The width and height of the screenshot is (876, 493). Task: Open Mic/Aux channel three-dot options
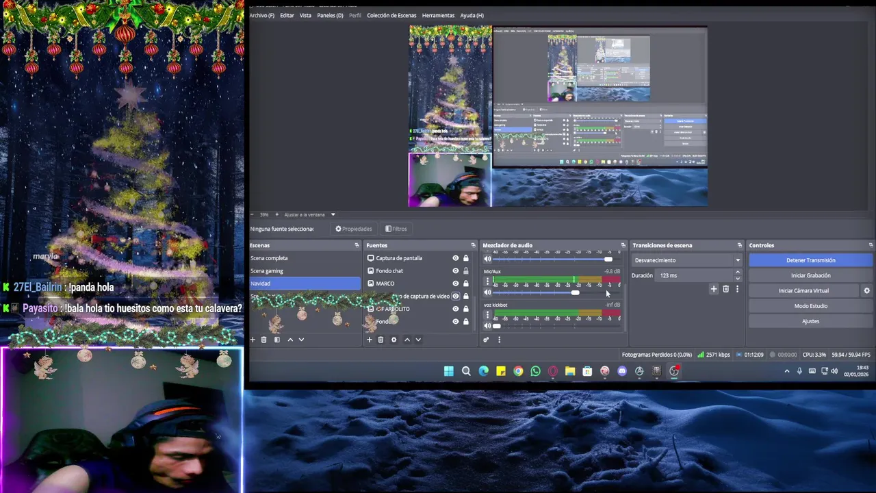coord(487,281)
